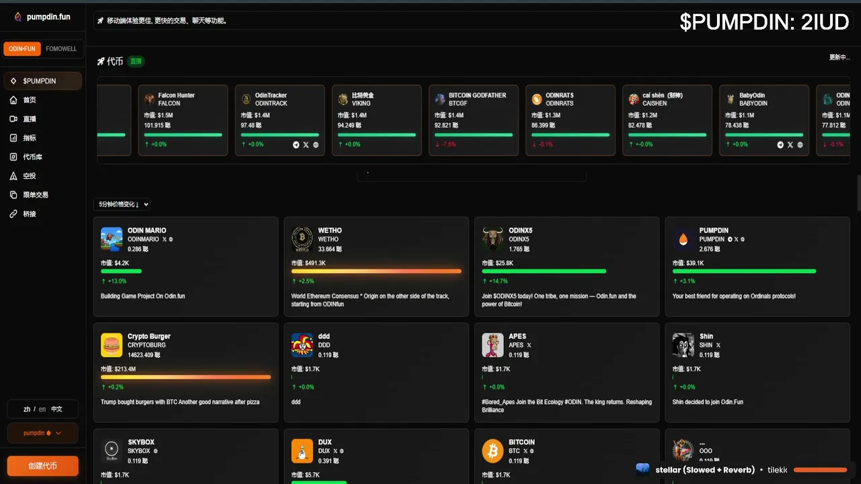The width and height of the screenshot is (861, 484).
Task: Click ODINX5 description text
Action: click(x=559, y=300)
